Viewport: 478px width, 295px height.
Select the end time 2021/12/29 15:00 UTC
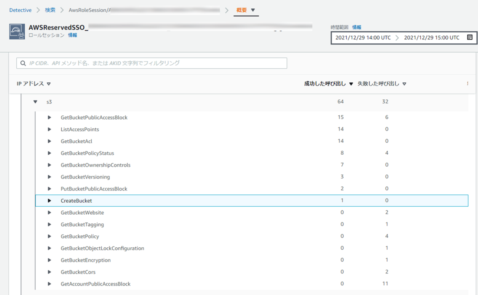(431, 38)
